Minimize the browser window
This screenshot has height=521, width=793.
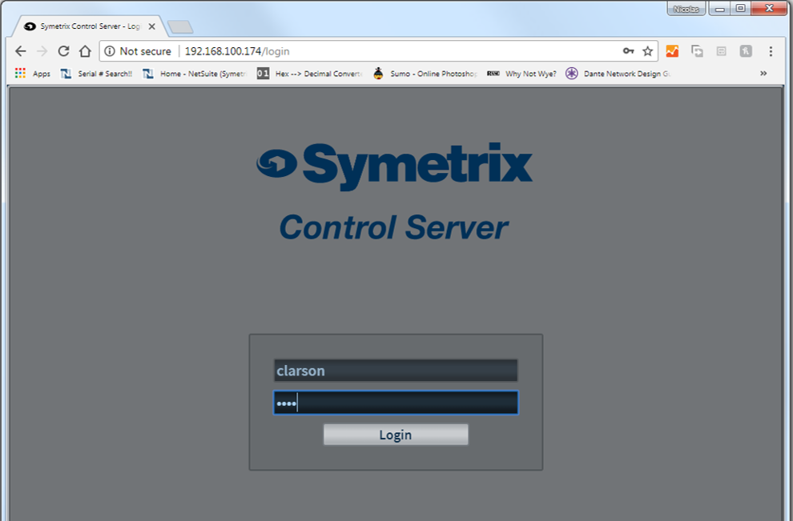(720, 9)
